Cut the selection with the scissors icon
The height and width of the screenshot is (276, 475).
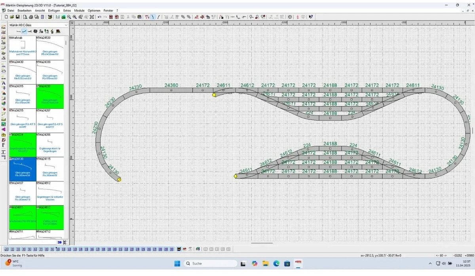(x=127, y=17)
